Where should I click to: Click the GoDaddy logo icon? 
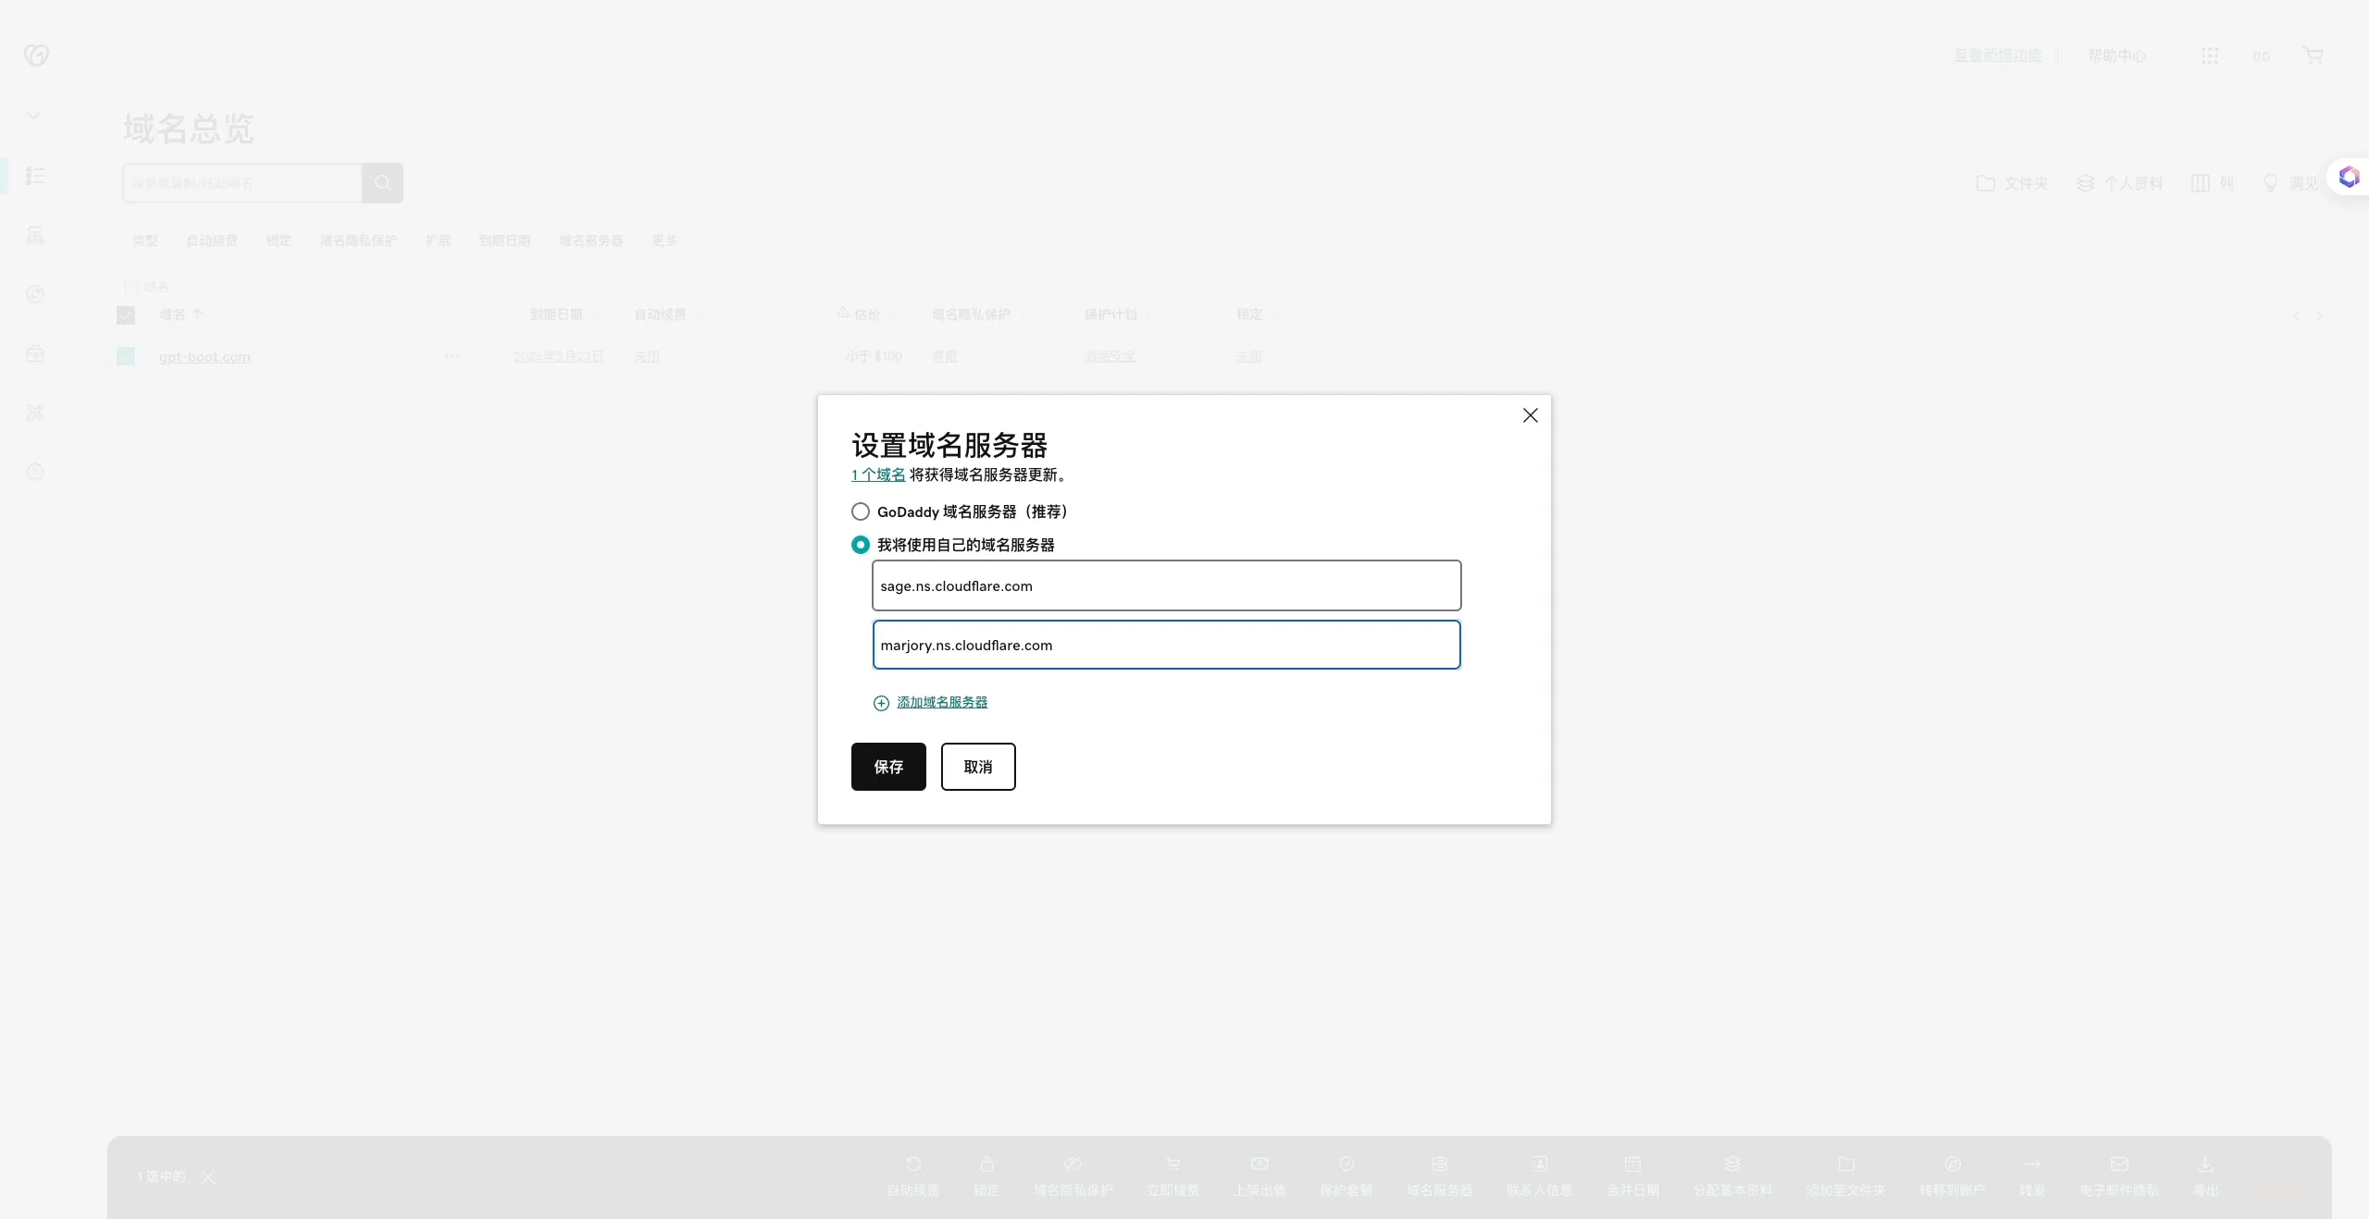(36, 55)
